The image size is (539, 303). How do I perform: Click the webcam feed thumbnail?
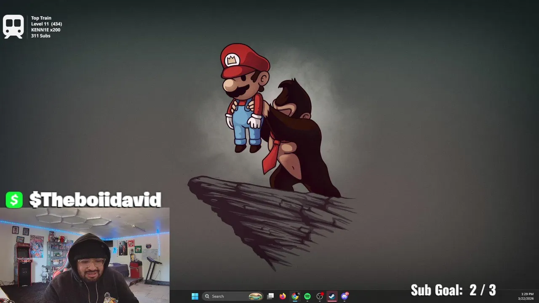(85, 255)
